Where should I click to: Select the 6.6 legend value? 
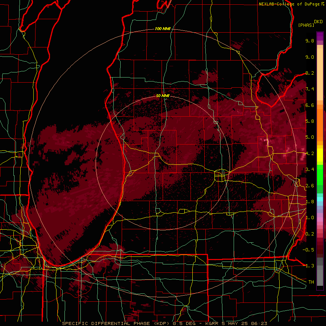pos(310,105)
